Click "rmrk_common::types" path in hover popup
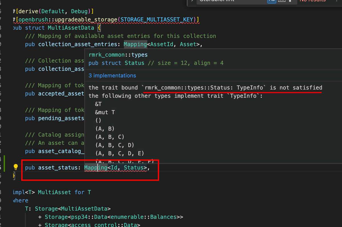The width and height of the screenshot is (342, 227). [118, 55]
